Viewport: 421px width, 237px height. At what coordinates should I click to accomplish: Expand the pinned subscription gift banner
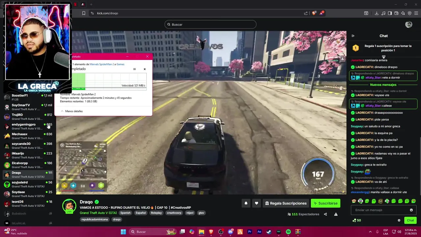click(384, 57)
